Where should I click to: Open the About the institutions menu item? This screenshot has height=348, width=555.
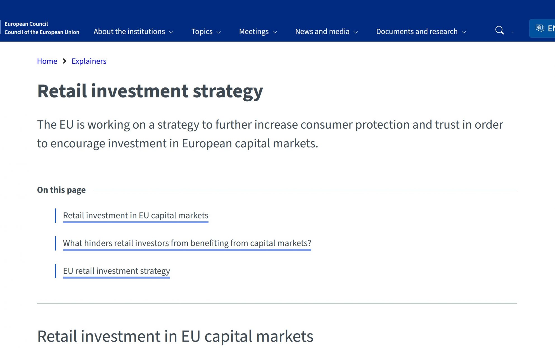click(129, 32)
